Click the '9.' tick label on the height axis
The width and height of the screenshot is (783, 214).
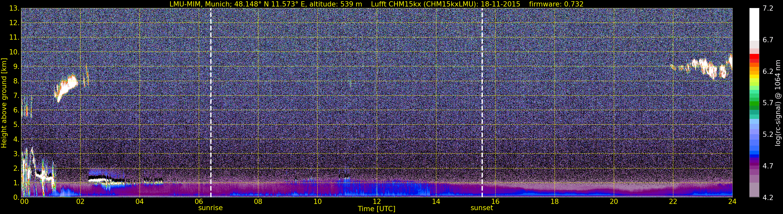pos(16,66)
